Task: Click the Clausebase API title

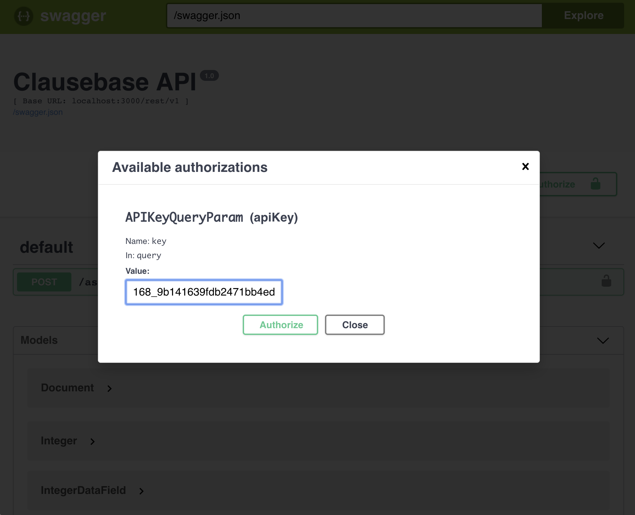Action: [x=105, y=82]
